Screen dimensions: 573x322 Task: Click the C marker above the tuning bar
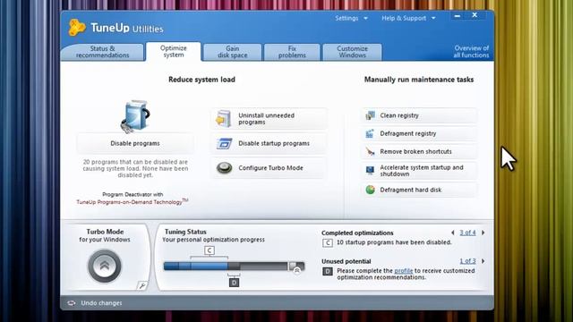[210, 250]
